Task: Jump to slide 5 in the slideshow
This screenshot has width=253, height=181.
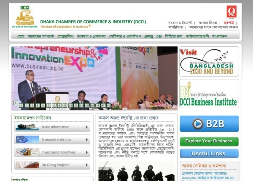Action: coord(38,105)
